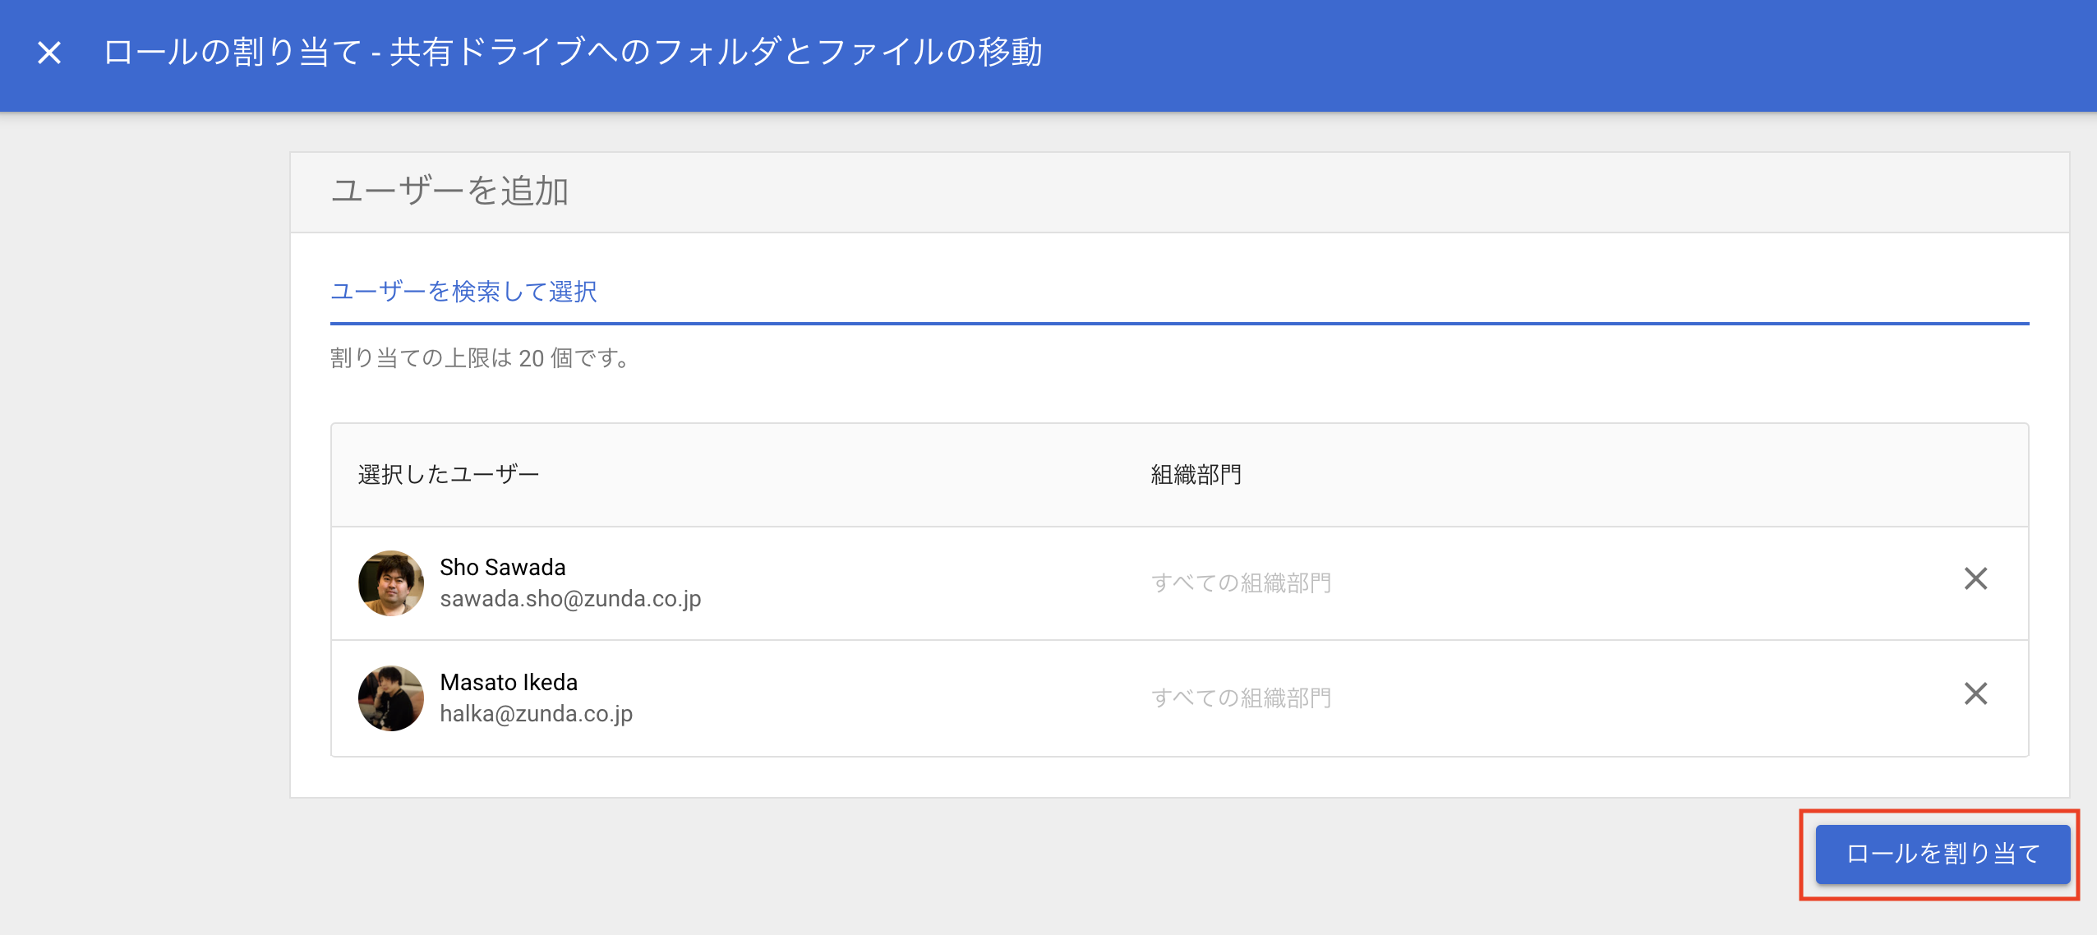Click the 割り当ての上限は 20 個です note

click(x=480, y=358)
